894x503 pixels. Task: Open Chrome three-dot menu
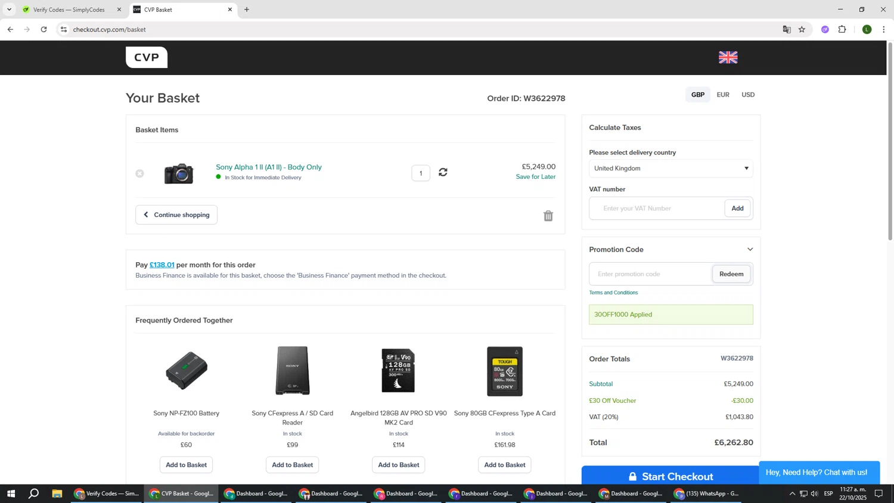pyautogui.click(x=884, y=29)
